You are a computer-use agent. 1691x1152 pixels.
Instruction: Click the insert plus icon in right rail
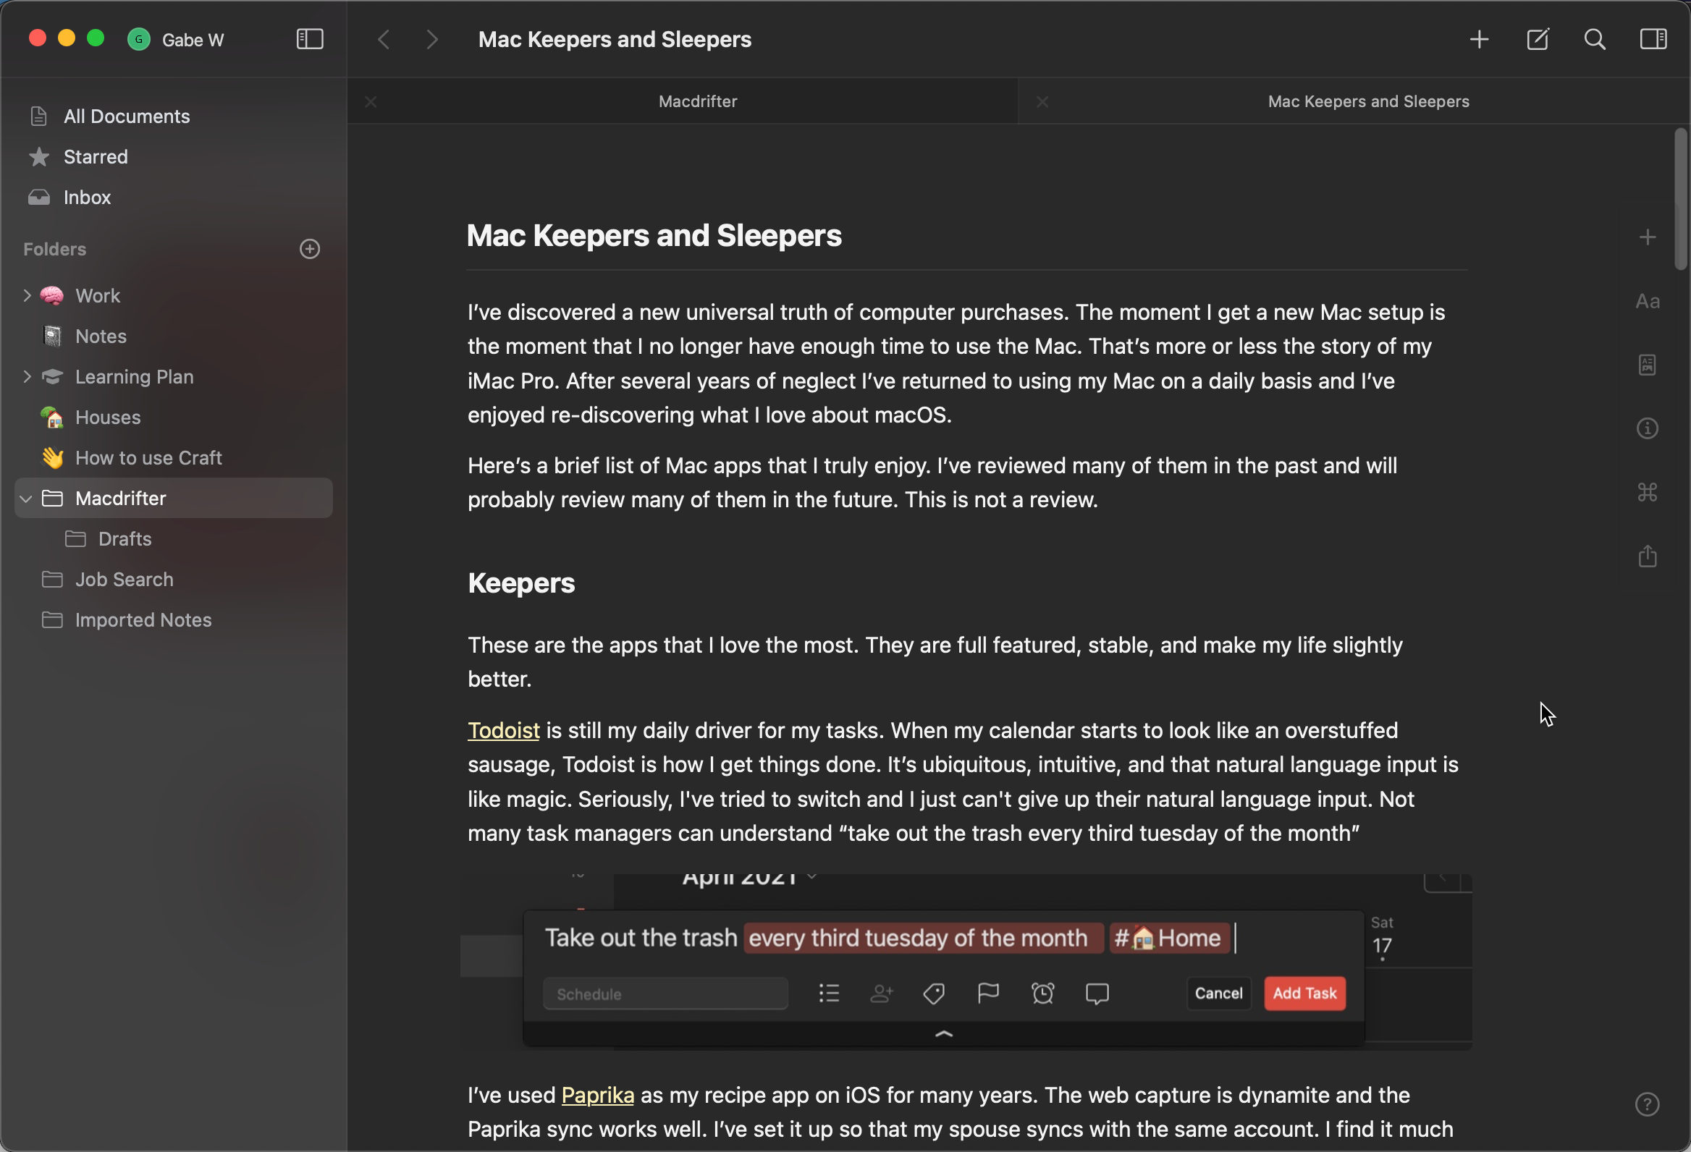coord(1648,237)
